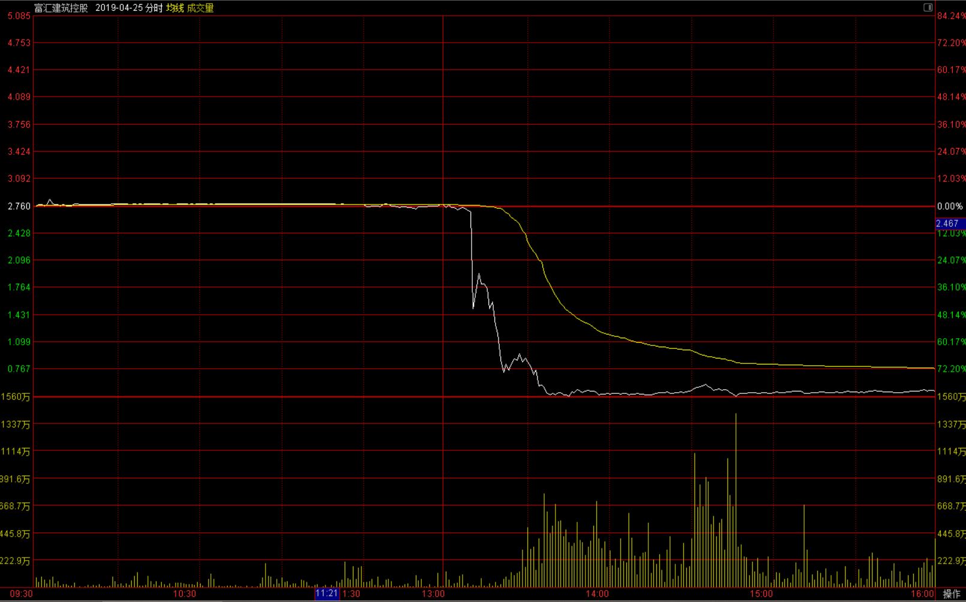Toggle the 成交量 volume legend
The width and height of the screenshot is (966, 602).
pyautogui.click(x=200, y=8)
